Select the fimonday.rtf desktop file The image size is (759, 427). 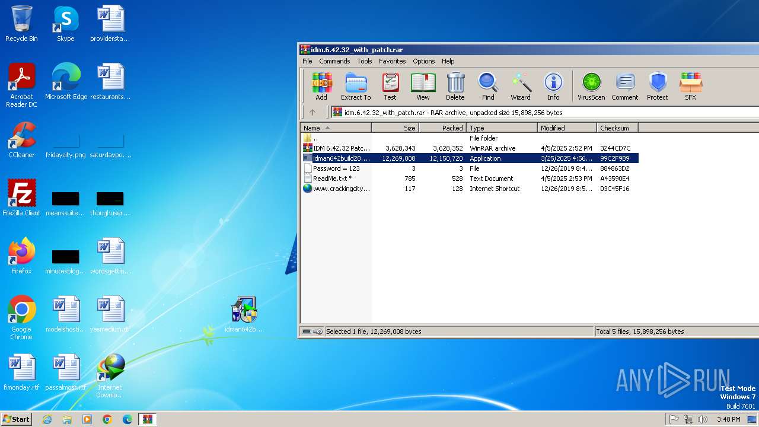(x=21, y=372)
